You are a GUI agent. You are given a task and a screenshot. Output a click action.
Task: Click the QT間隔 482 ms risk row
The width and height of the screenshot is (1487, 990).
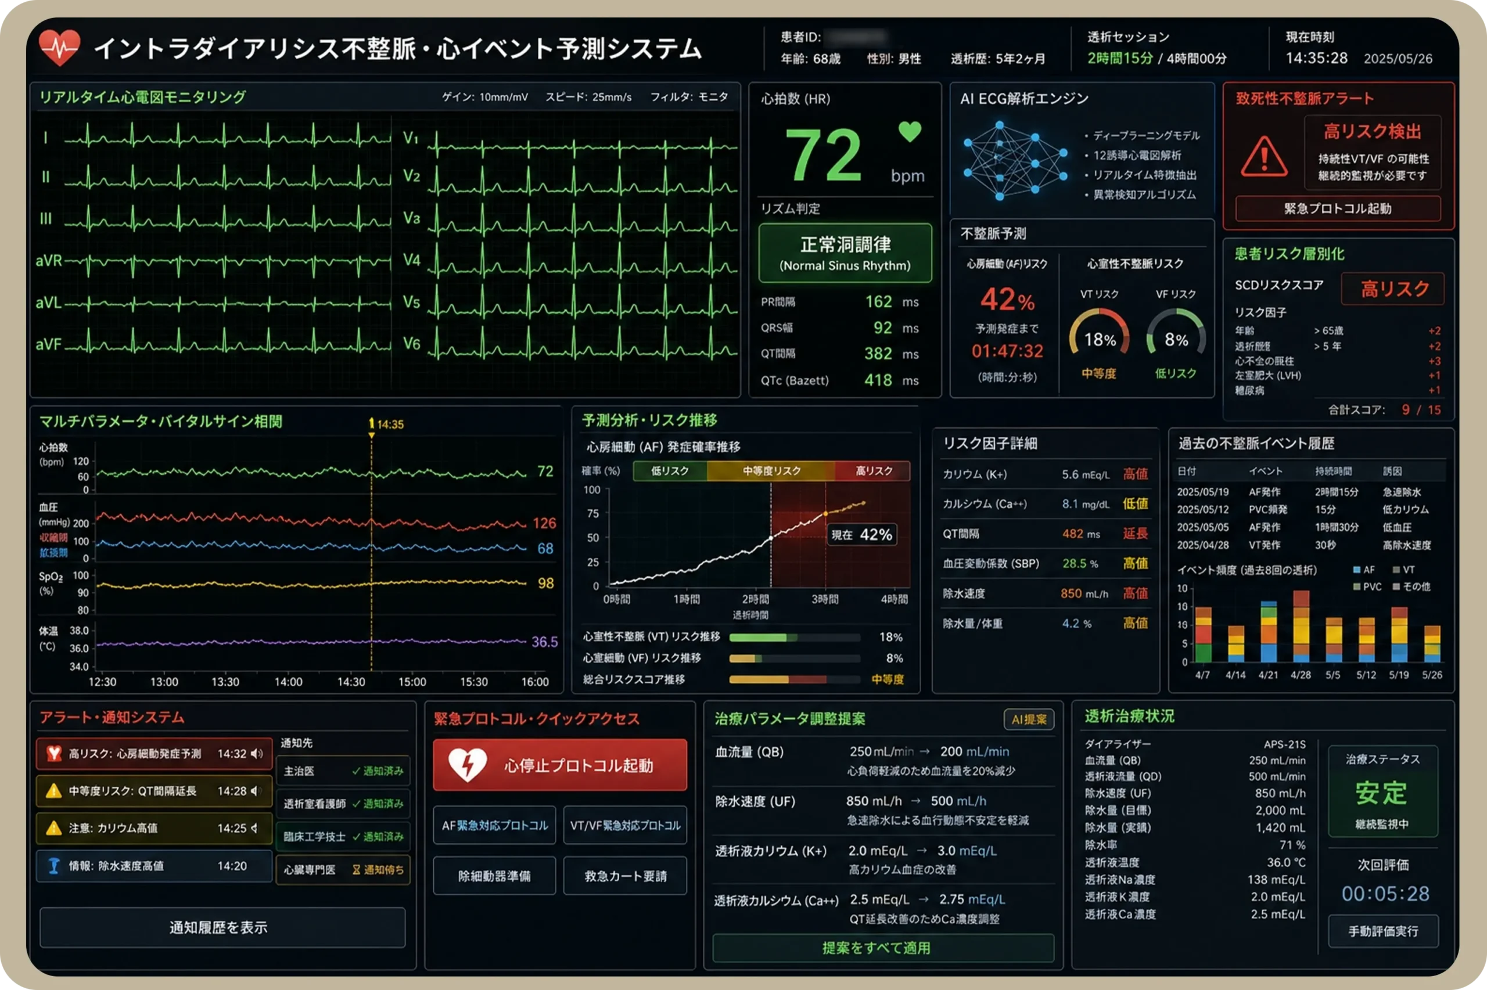pos(1045,534)
